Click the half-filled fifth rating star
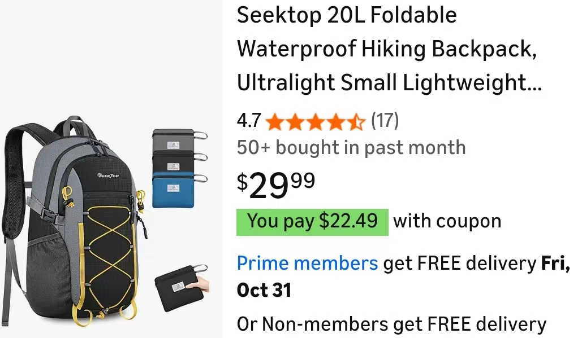This screenshot has height=338, width=582. pos(356,121)
